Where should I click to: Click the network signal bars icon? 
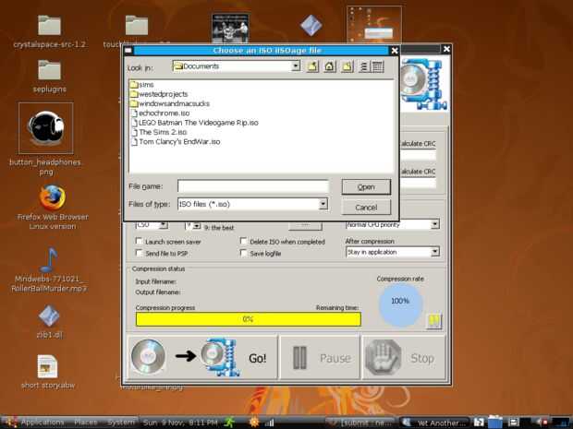point(270,423)
